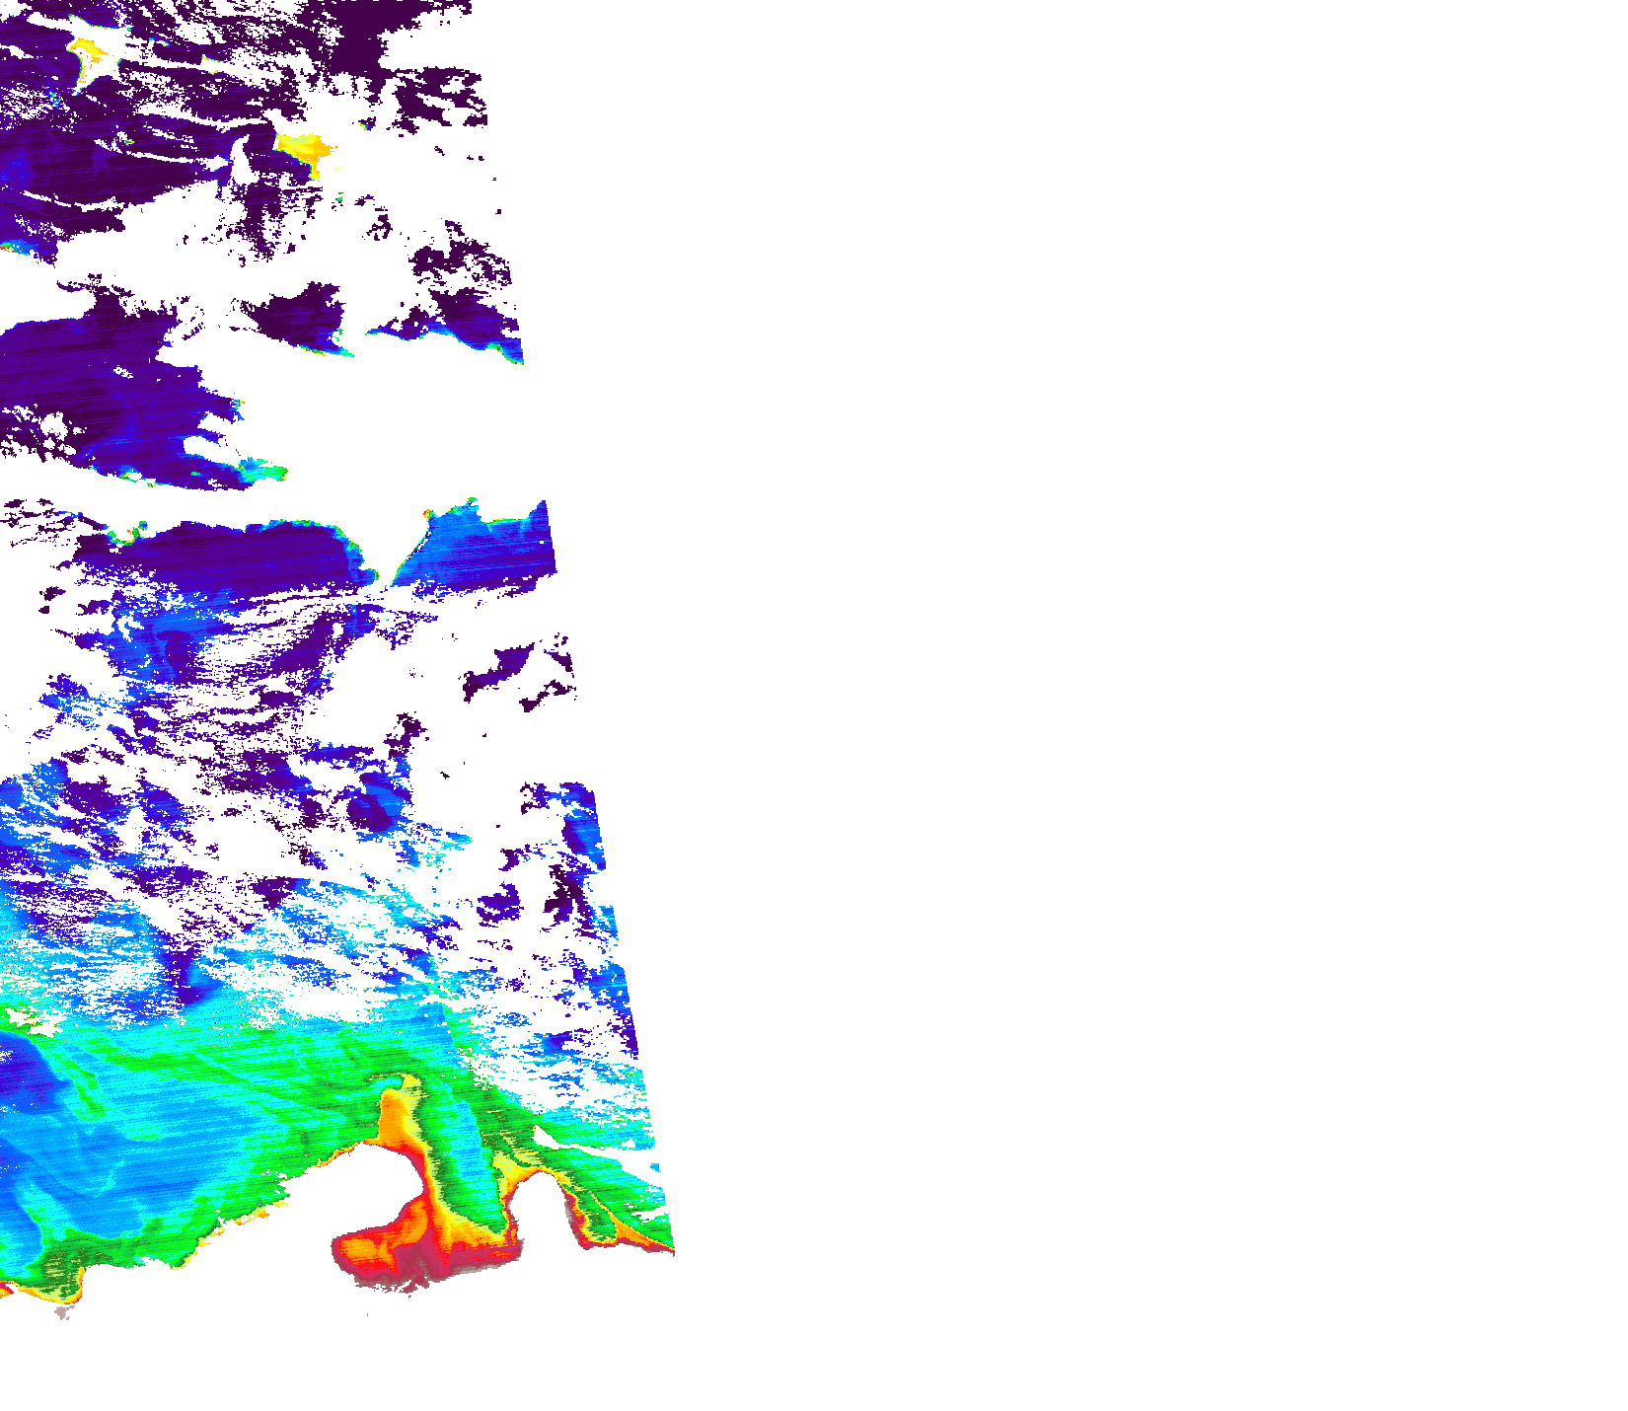Screen dimensions: 1628x1411
Task: Click the pale blue streaked area above the green
Action: (x=296, y=947)
